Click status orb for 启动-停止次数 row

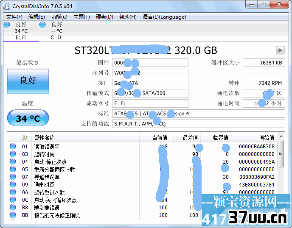point(13,161)
